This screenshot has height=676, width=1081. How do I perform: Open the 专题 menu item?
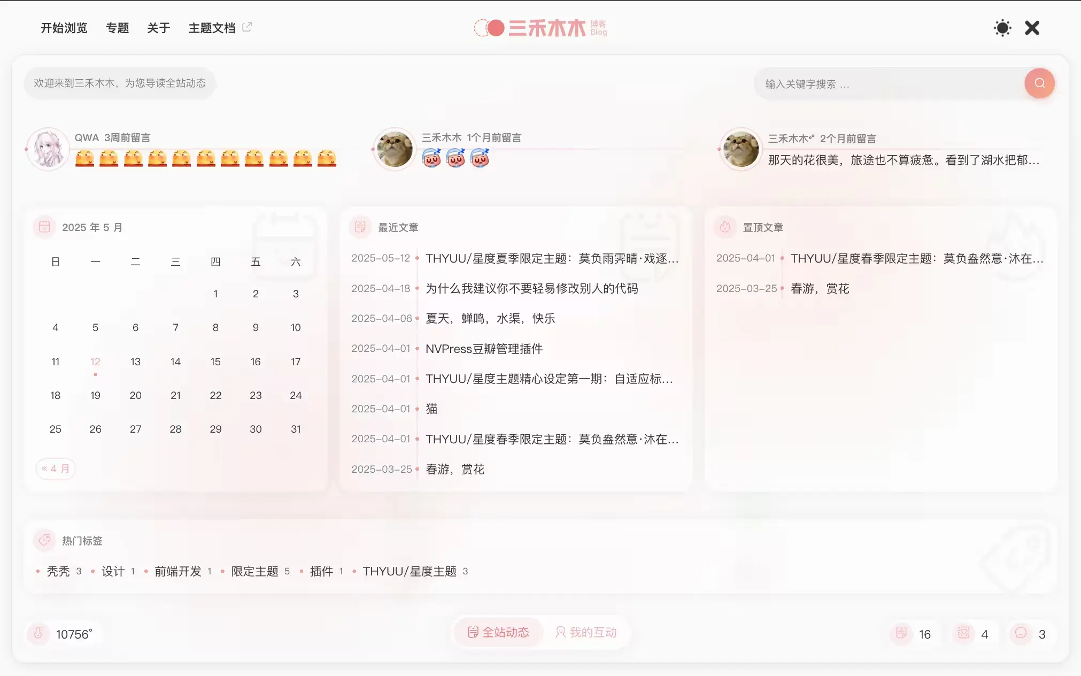pos(117,28)
